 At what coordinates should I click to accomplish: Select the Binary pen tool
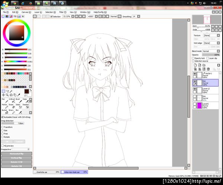[x=12, y=112]
